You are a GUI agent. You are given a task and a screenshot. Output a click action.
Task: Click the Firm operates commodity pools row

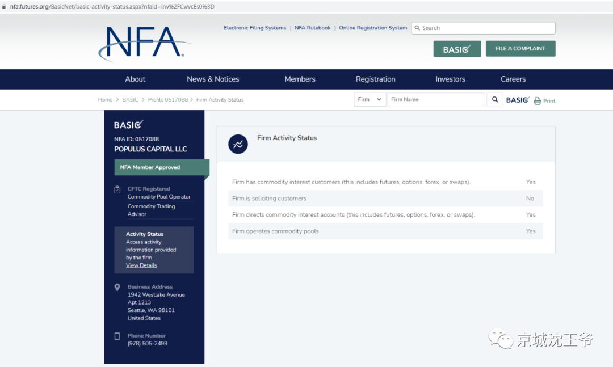385,231
